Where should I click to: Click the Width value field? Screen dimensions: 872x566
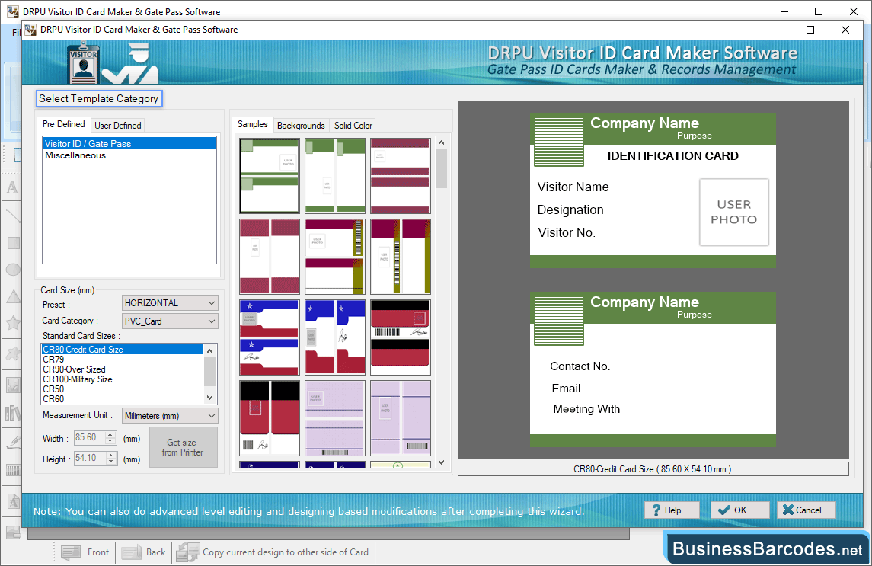(90, 437)
